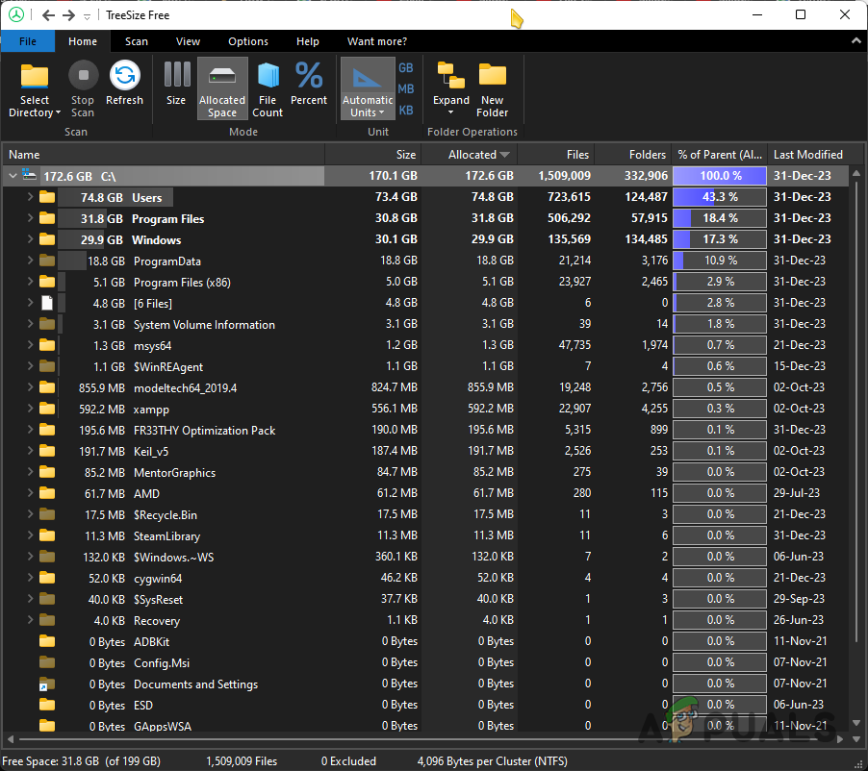868x771 pixels.
Task: Click the back navigation arrow
Action: (x=48, y=15)
